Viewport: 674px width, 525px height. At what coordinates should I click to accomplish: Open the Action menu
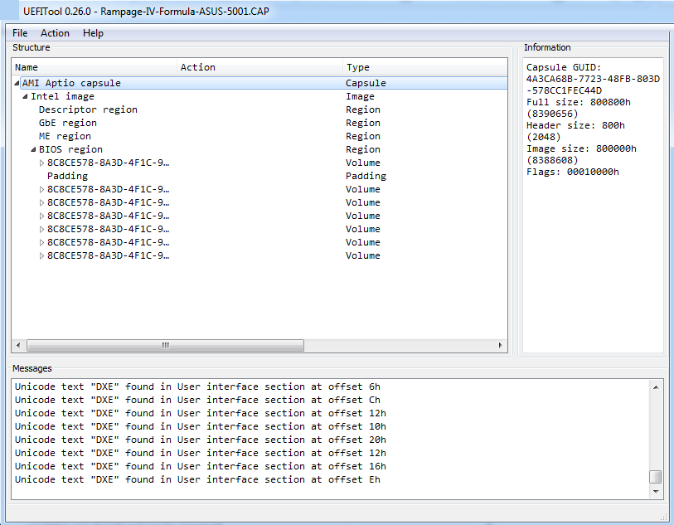55,33
